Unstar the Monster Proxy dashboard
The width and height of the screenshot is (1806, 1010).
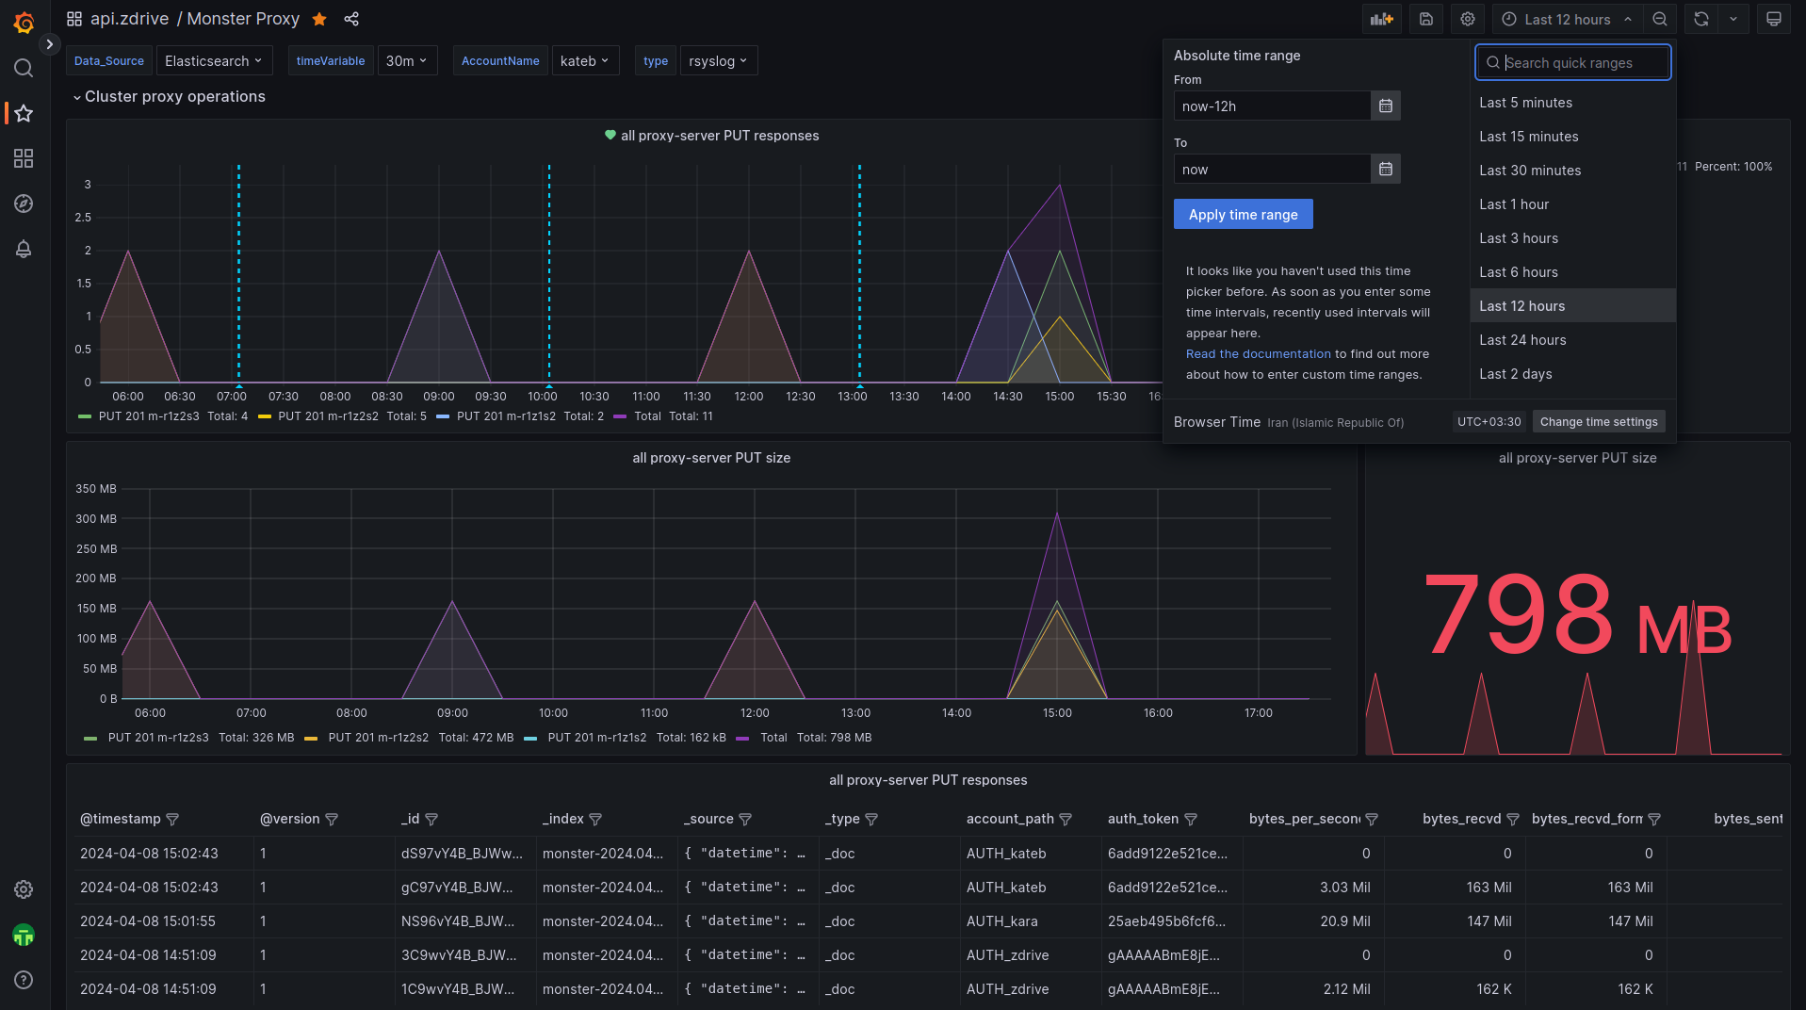[319, 19]
